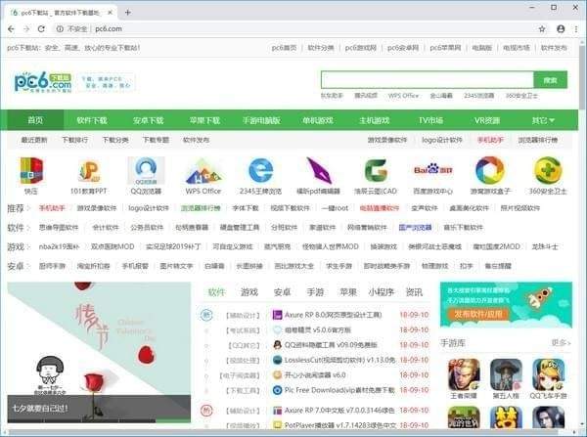Open the 360安全卫士 icon
Image resolution: width=587 pixels, height=437 pixels.
coord(548,171)
